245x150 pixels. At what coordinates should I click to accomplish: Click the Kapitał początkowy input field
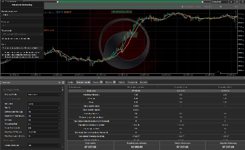(22, 15)
